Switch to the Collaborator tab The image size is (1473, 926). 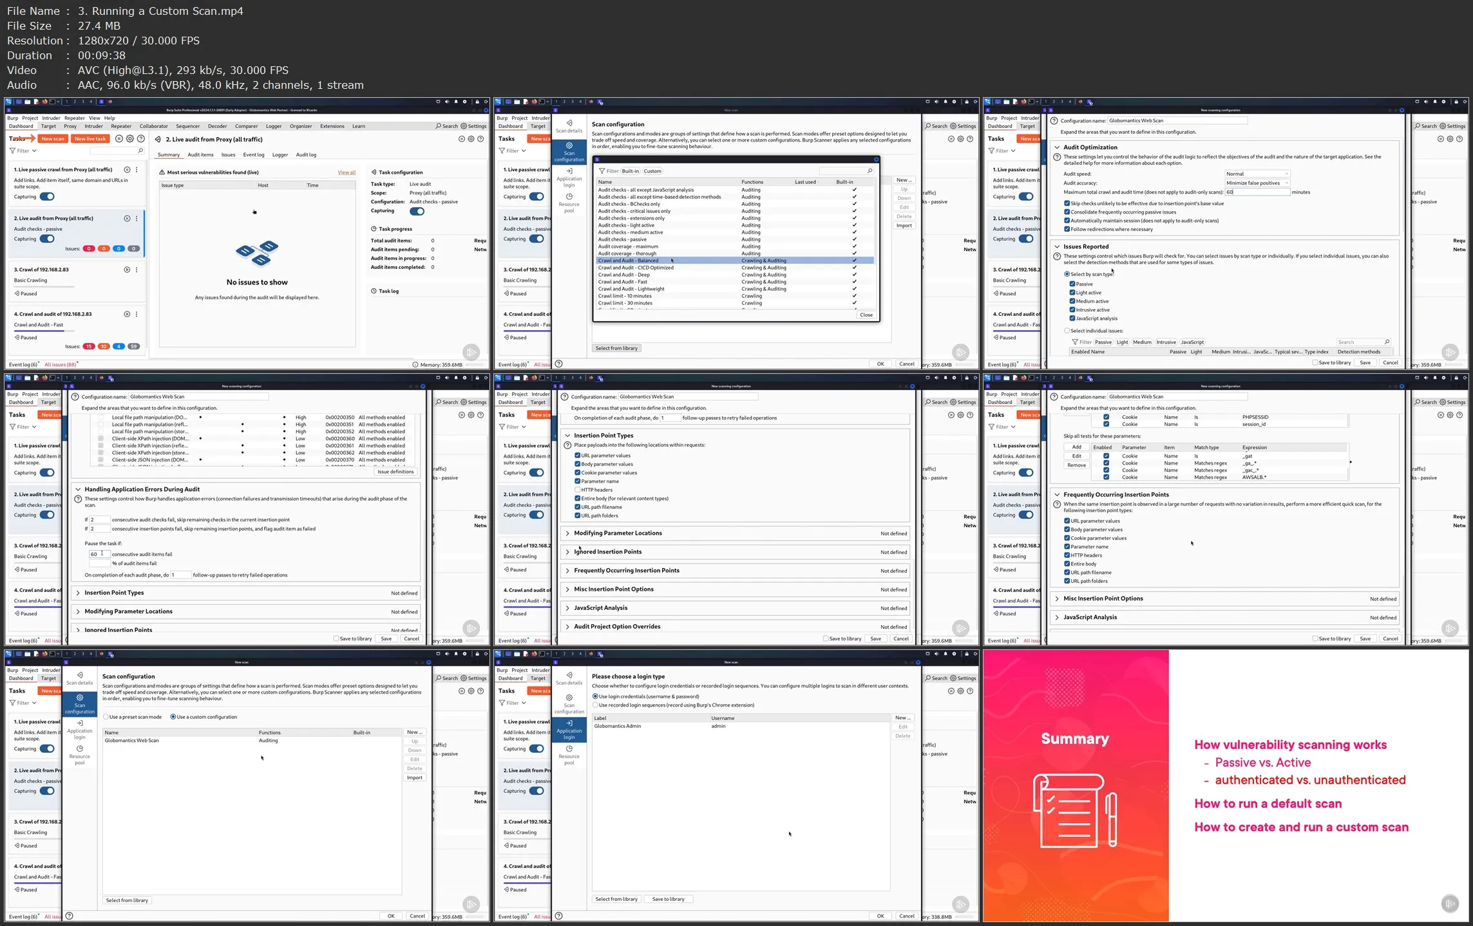[x=153, y=126]
